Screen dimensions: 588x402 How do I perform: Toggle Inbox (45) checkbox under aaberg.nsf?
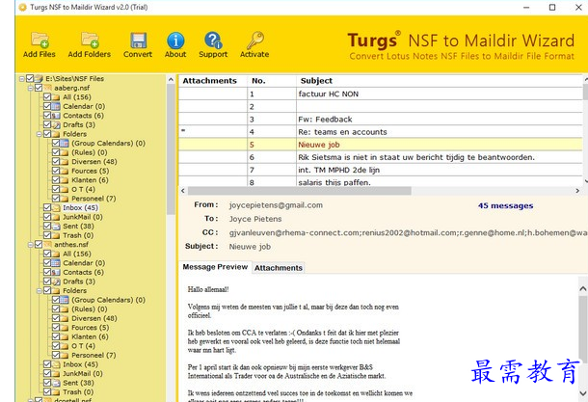coord(47,207)
